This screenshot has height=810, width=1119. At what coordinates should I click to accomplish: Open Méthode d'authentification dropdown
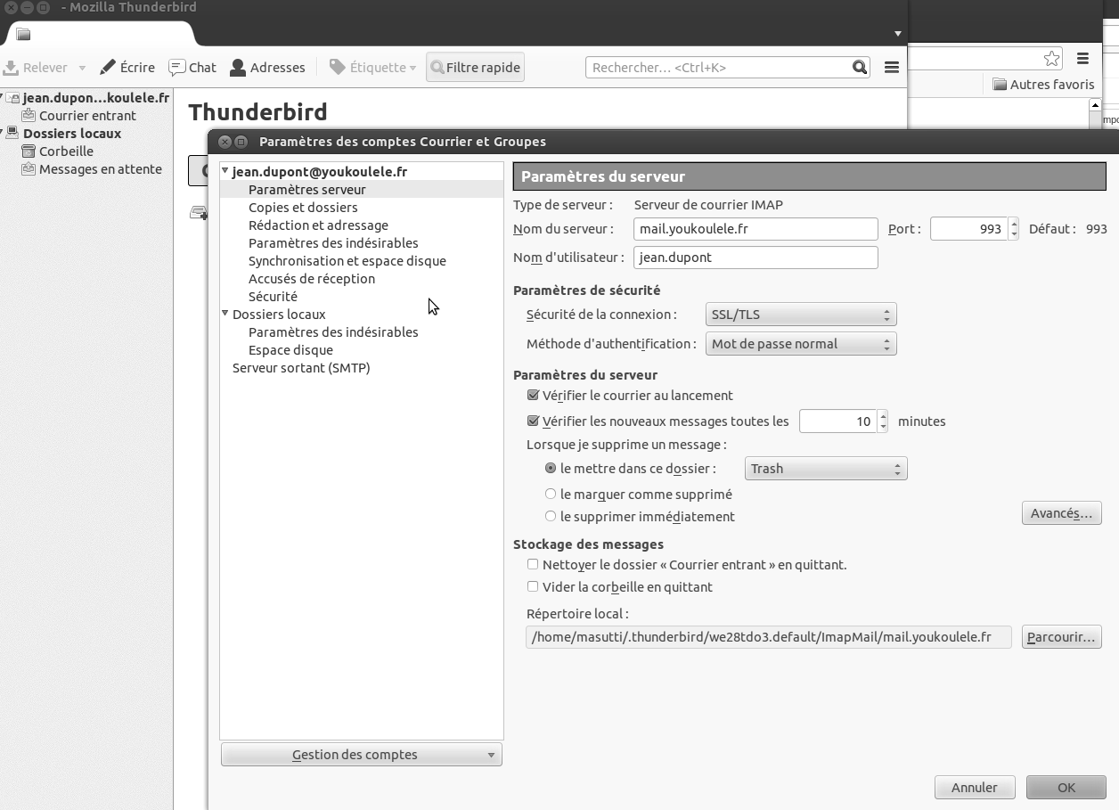point(800,344)
